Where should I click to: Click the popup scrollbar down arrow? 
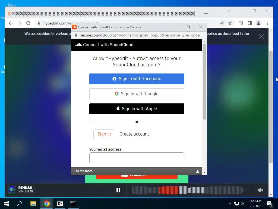[204, 172]
